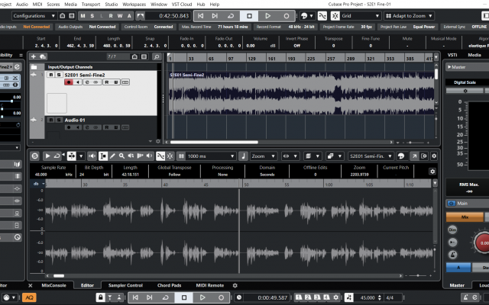Toggle the global Mute (M) state button
489x305 pixels.
[83, 16]
